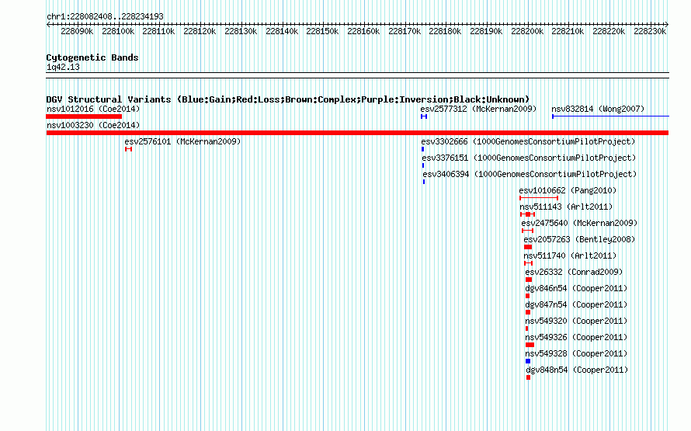Open esv2577312 (McKernan2009) label
Viewport: 691px width, 431px height.
(478, 109)
